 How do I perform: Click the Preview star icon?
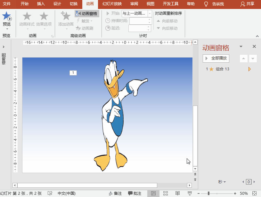coord(7,16)
